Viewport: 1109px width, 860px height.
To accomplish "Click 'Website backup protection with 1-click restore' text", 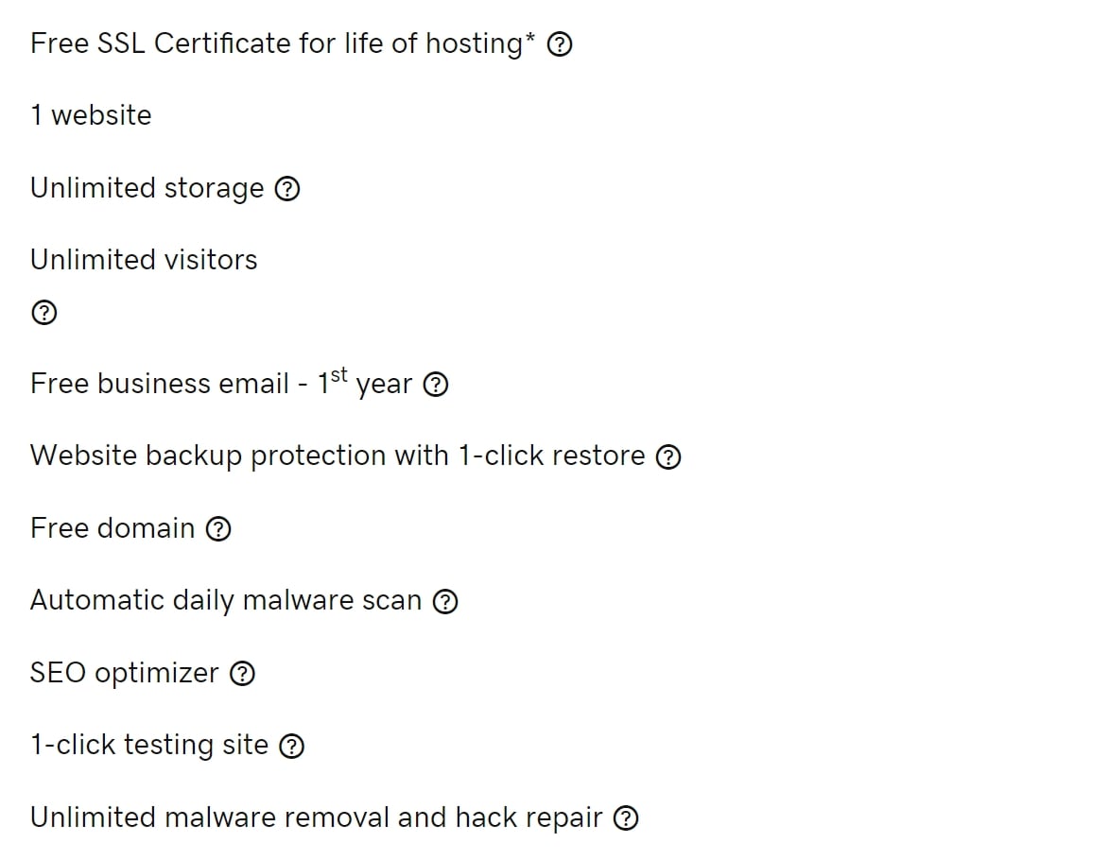I will [x=338, y=456].
